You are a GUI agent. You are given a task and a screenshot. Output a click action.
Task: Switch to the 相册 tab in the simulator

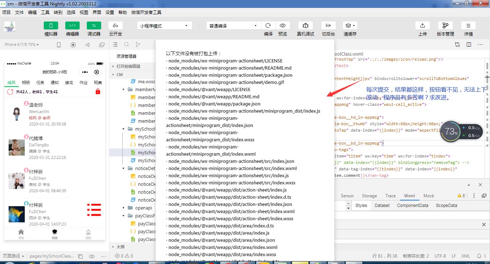26,82
